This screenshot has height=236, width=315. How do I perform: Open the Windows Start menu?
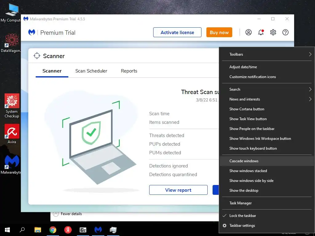[7, 230]
